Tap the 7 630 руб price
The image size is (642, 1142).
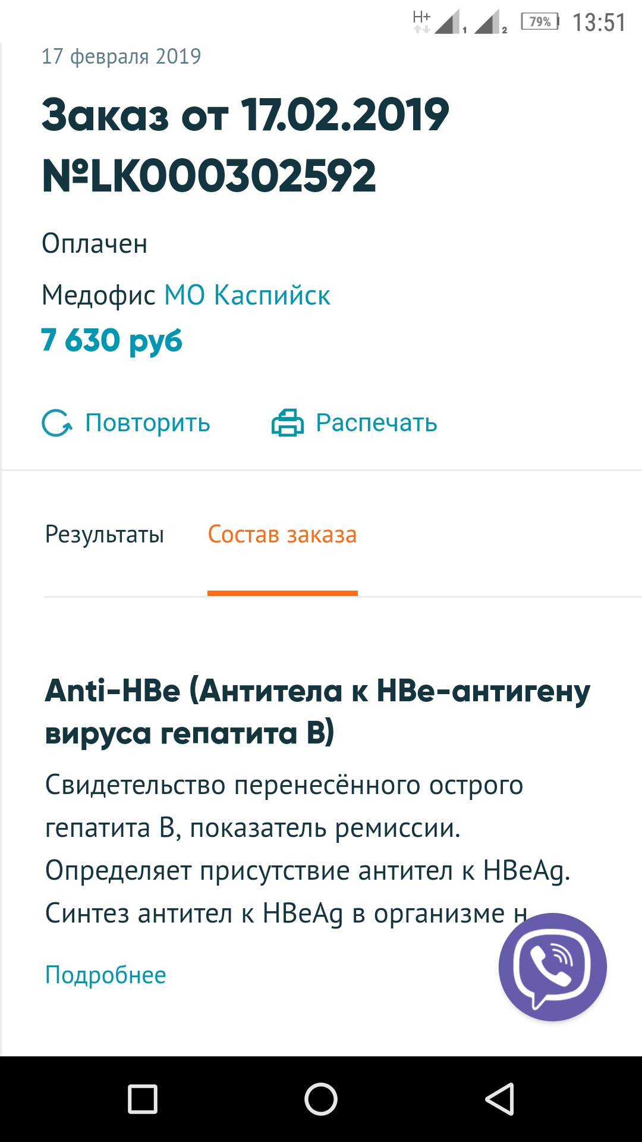pyautogui.click(x=112, y=341)
